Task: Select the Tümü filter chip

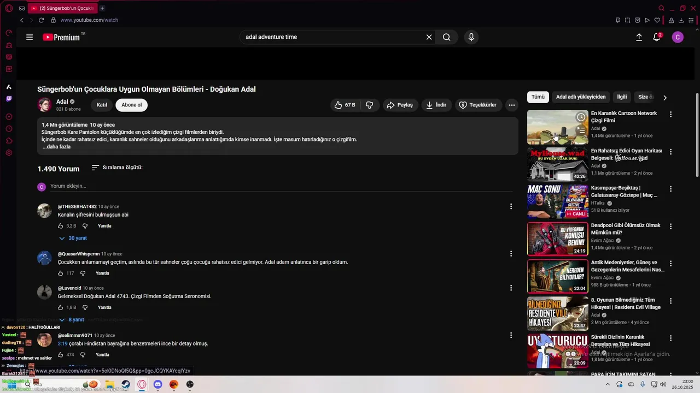Action: pos(538,97)
